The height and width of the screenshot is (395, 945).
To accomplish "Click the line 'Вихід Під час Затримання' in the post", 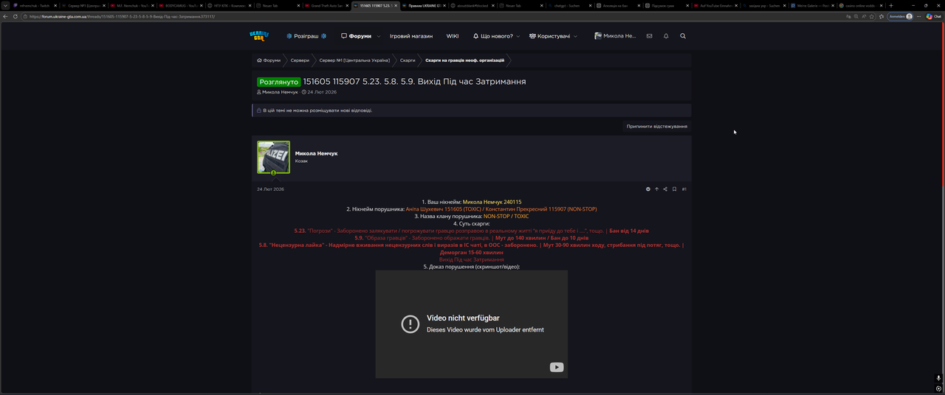I will [x=471, y=260].
